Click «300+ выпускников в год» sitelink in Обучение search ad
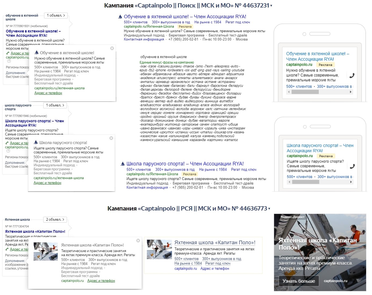The height and width of the screenshot is (295, 372). 171,22
